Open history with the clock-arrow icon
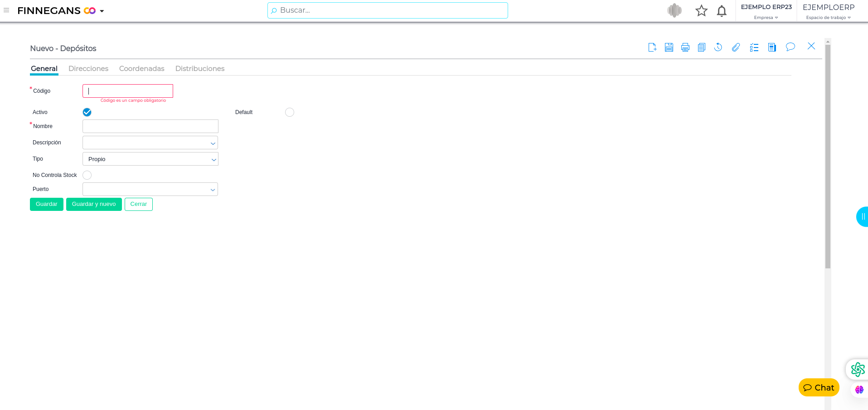The height and width of the screenshot is (410, 868). pos(718,47)
